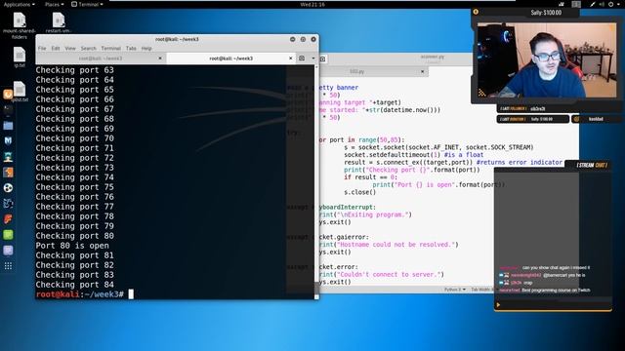625x351 pixels.
Task: Open the power icon system menu in top bar
Action: tap(610, 4)
